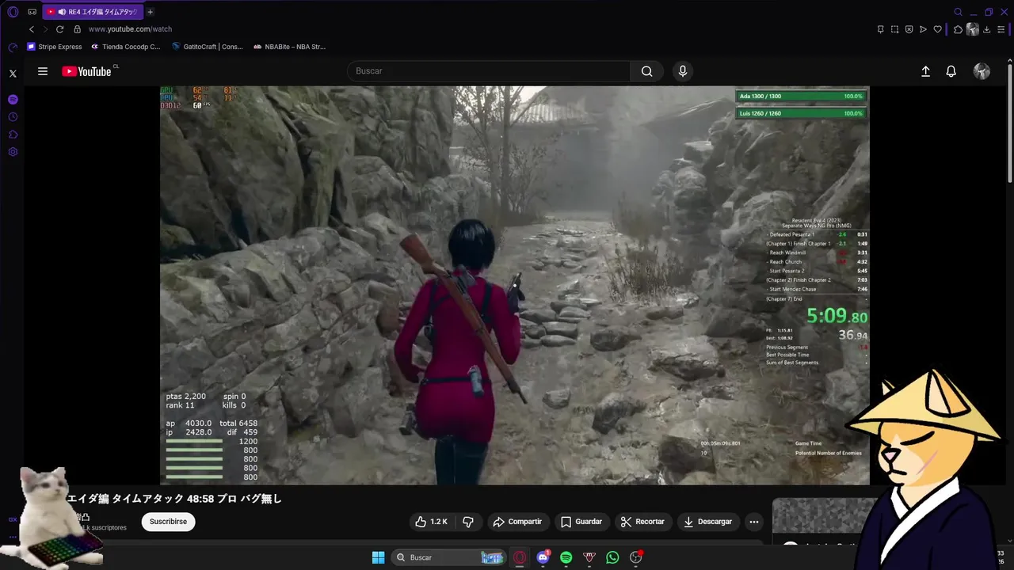This screenshot has width=1014, height=570.
Task: Focus the YouTube Buscar search field
Action: [489, 71]
